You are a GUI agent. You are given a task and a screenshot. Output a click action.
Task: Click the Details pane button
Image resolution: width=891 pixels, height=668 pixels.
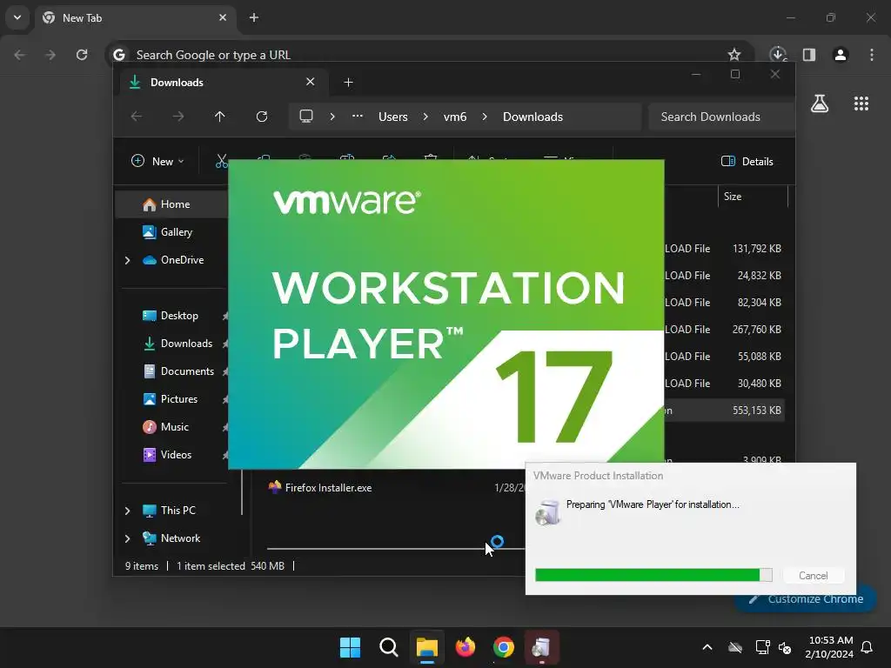[747, 161]
